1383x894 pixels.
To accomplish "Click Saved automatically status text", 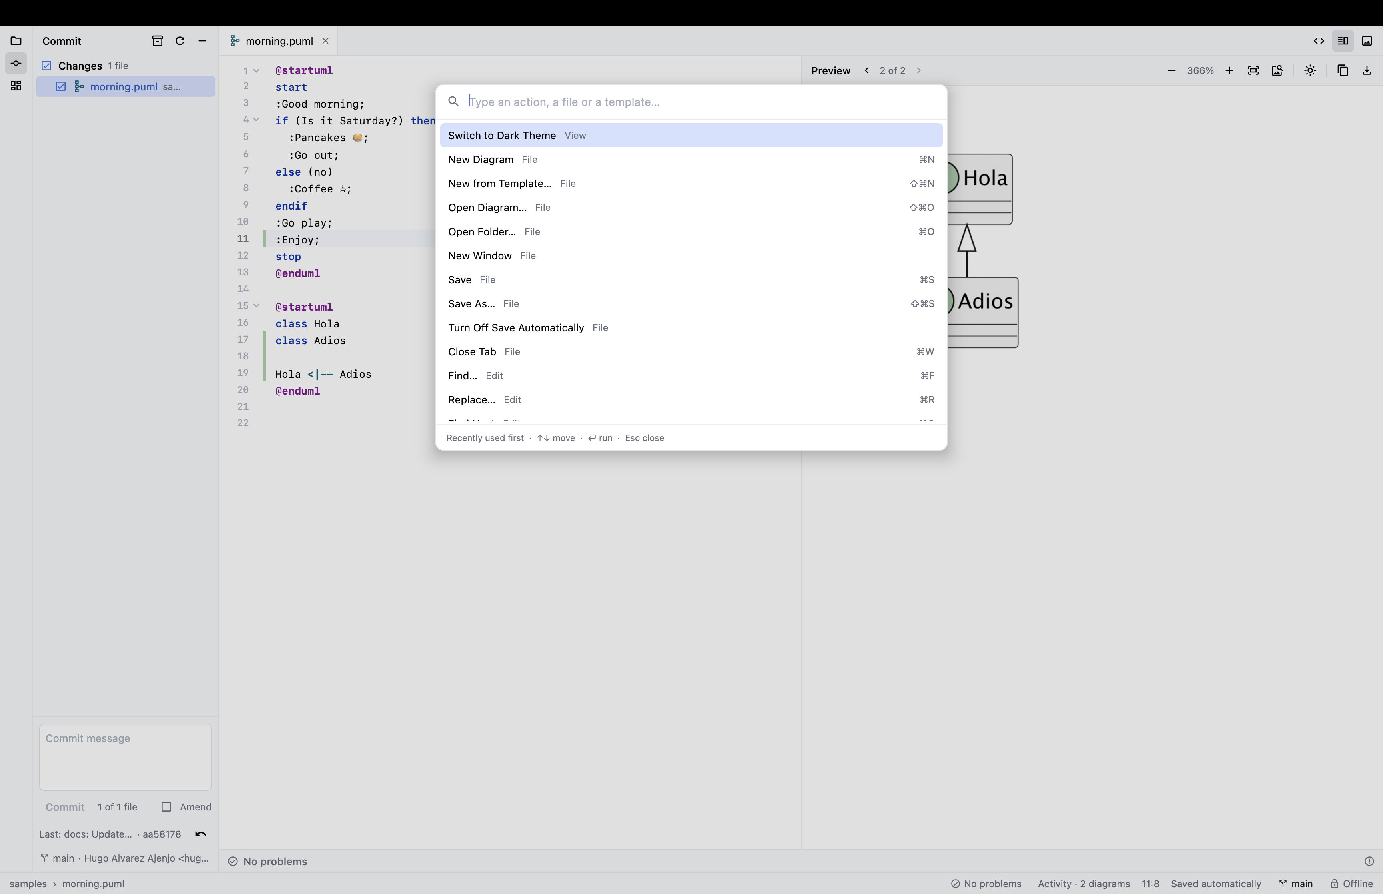I will (x=1216, y=884).
